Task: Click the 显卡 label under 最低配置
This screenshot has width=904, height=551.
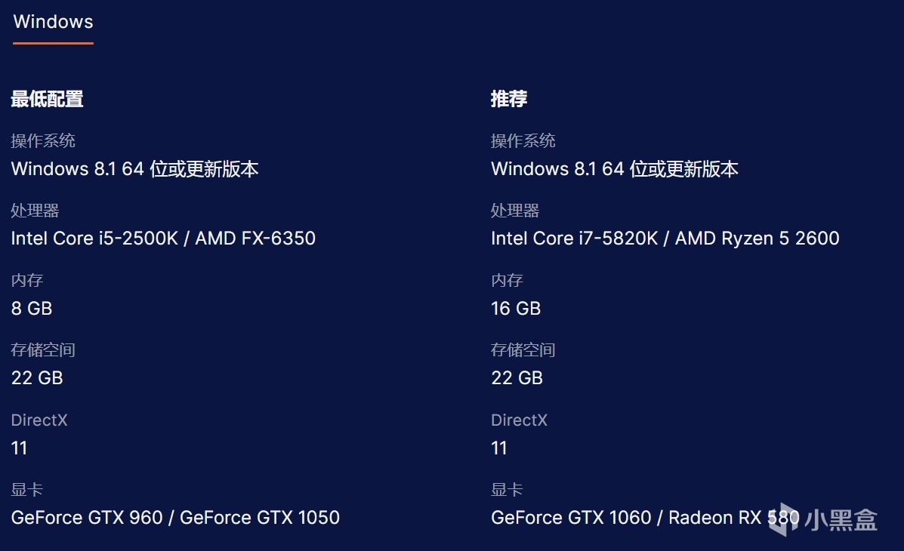Action: pyautogui.click(x=27, y=490)
